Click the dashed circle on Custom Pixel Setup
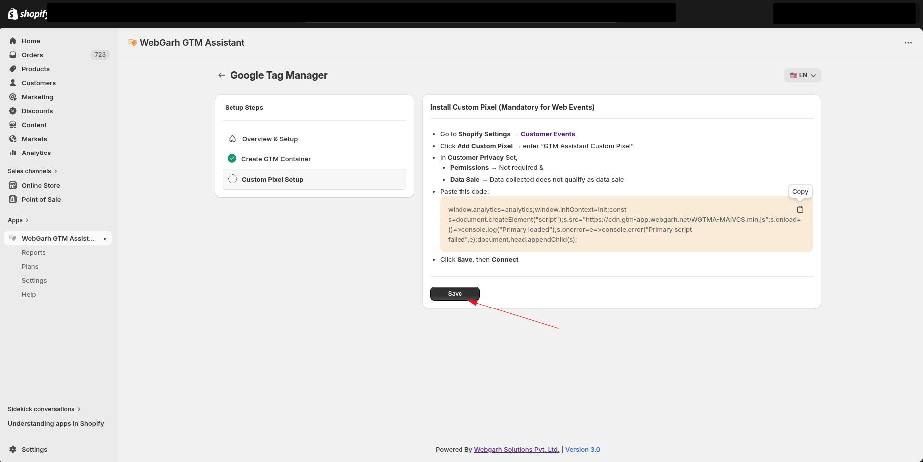Image resolution: width=923 pixels, height=462 pixels. 232,179
